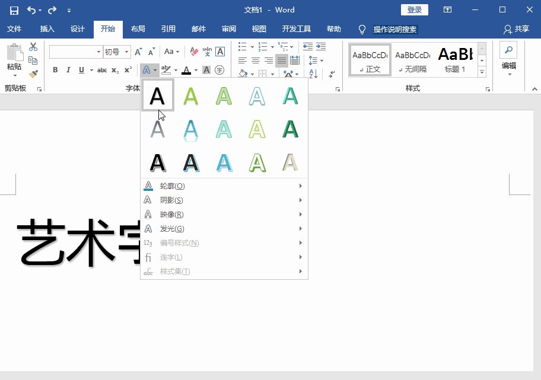The height and width of the screenshot is (380, 541).
Task: Switch to the 插入 ribbon tab
Action: tap(46, 28)
